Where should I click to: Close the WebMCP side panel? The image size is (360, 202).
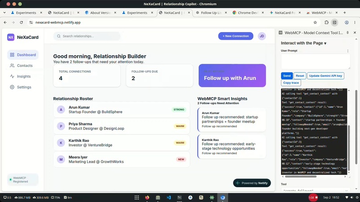pyautogui.click(x=355, y=33)
